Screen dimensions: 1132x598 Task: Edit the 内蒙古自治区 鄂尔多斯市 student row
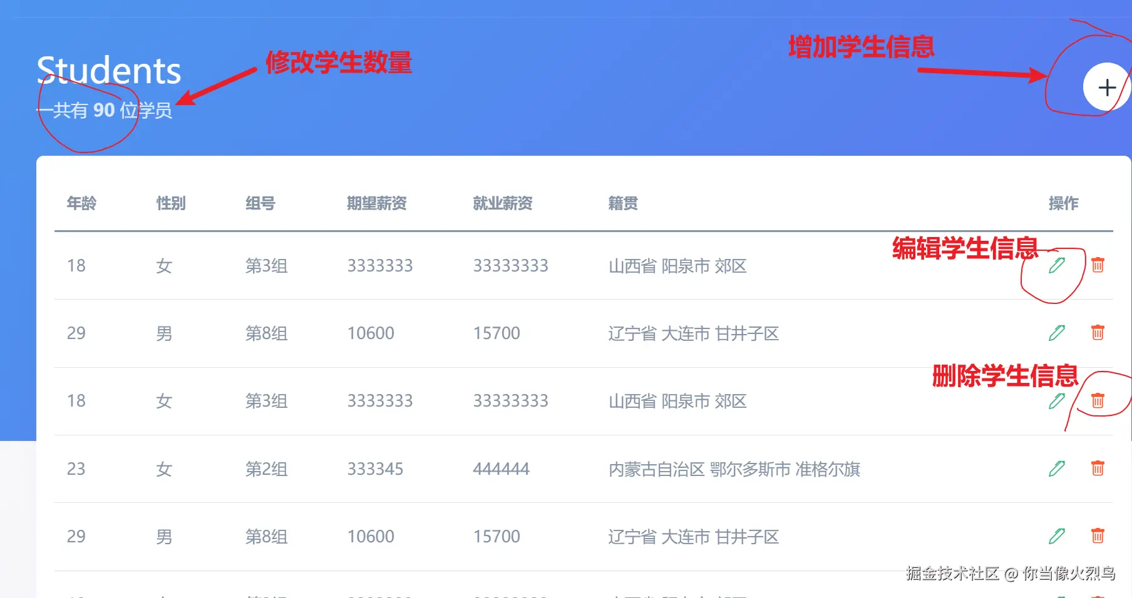tap(1057, 469)
